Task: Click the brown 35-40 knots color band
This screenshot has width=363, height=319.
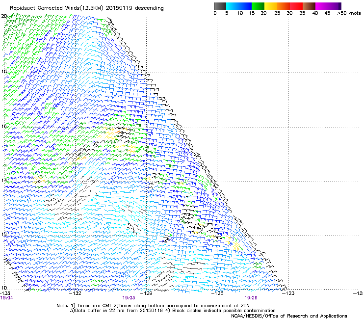Action: [x=309, y=6]
